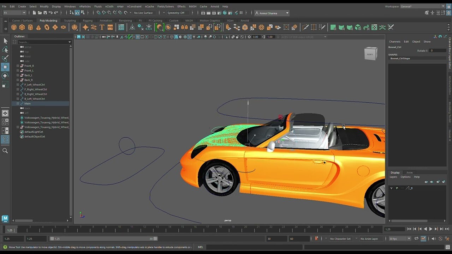Toggle layer visibility V box
452x254 pixels.
pyautogui.click(x=391, y=188)
